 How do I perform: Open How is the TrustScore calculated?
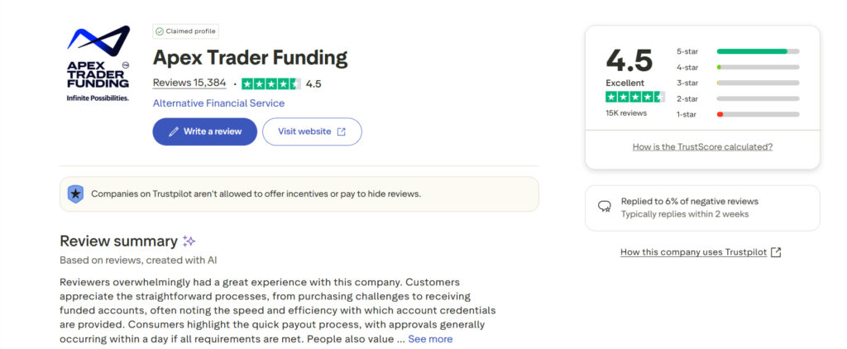[702, 146]
